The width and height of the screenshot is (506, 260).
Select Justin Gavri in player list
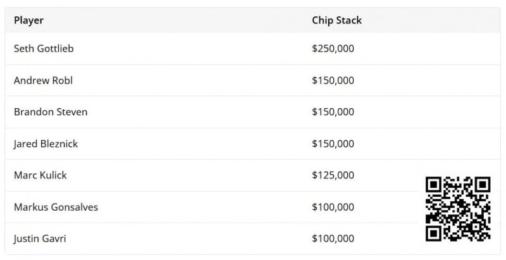point(39,238)
